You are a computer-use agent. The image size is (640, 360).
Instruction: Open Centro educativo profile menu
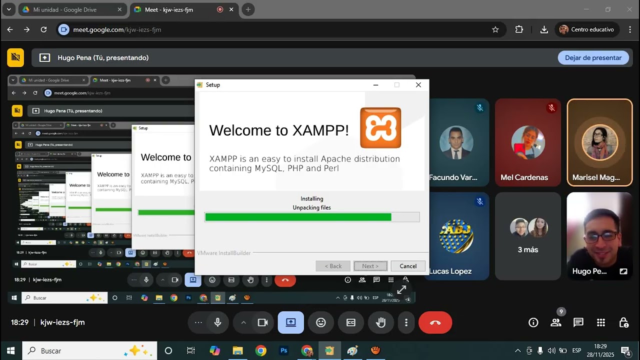[587, 29]
